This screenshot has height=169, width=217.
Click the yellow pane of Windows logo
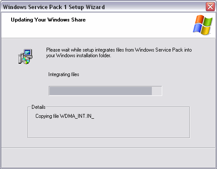(206, 31)
